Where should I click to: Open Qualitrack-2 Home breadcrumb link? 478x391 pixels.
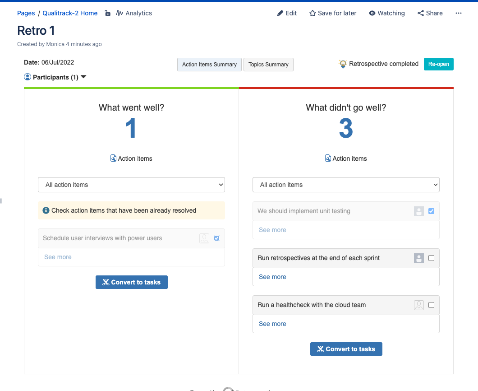[70, 13]
